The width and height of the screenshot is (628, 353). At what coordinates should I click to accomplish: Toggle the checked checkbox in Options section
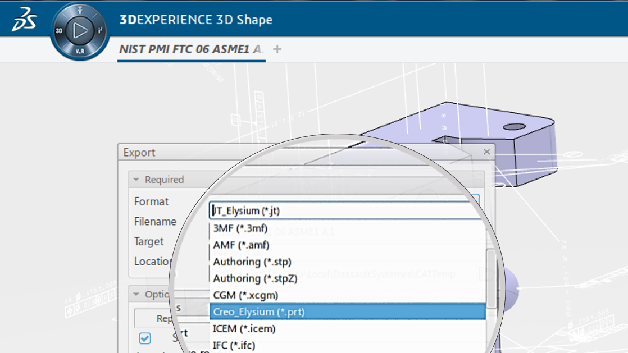click(145, 338)
